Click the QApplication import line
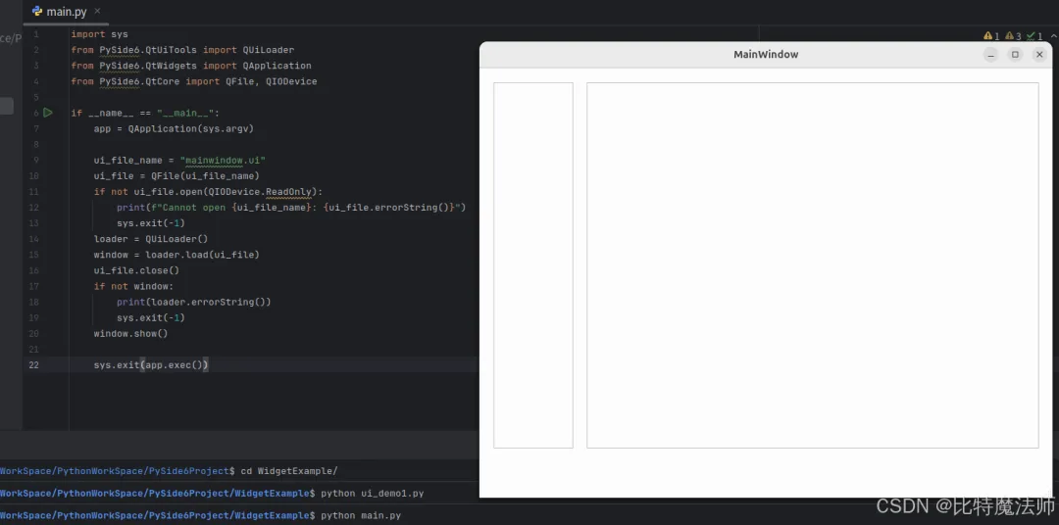The image size is (1059, 525). point(191,66)
